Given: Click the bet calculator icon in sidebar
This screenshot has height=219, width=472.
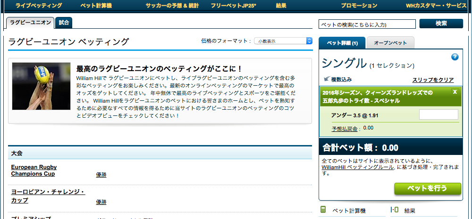Looking at the screenshot, I should 323,210.
